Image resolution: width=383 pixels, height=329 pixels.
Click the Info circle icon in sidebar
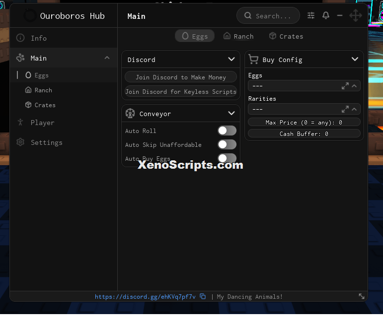click(20, 38)
